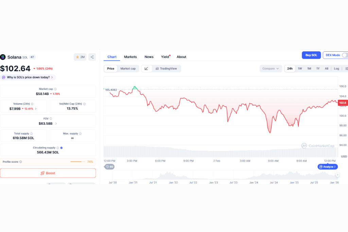Click Market cap info icon
Image resolution: width=348 pixels, height=232 pixels.
[55, 89]
